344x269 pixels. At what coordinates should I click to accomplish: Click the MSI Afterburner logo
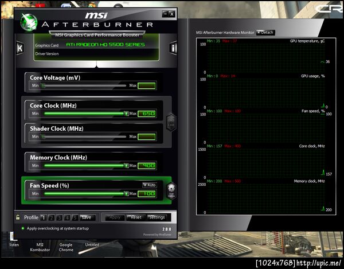click(29, 22)
